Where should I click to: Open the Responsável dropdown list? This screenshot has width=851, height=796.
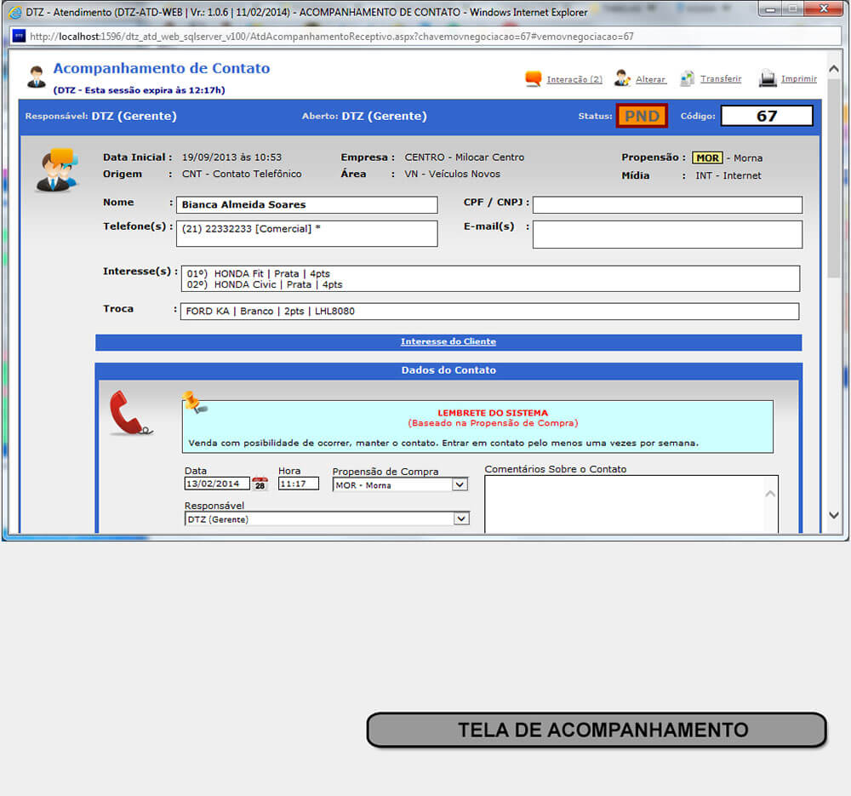click(x=460, y=518)
